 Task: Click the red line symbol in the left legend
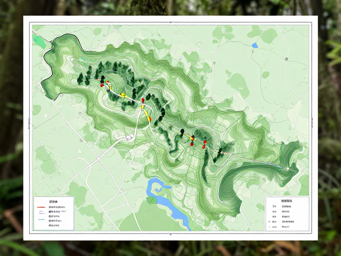coord(41,207)
